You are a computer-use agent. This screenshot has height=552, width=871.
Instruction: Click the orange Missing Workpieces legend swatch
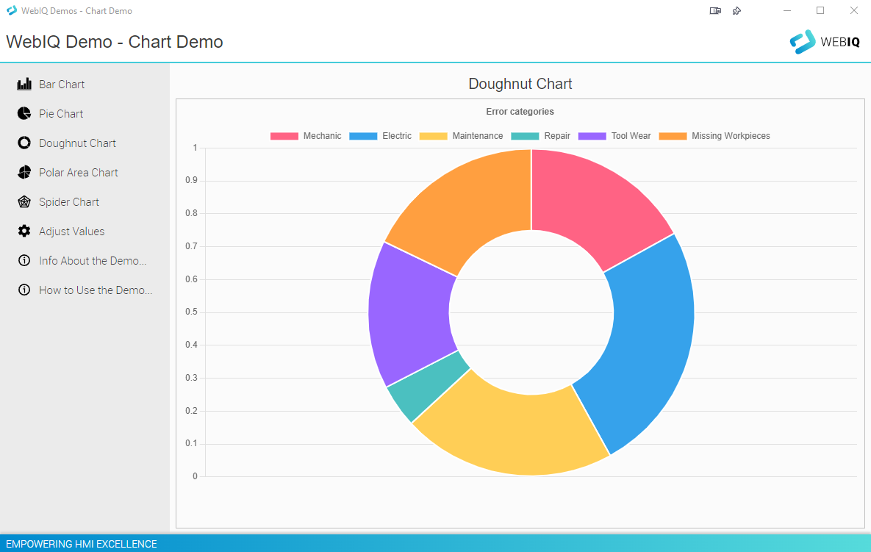pyautogui.click(x=673, y=136)
